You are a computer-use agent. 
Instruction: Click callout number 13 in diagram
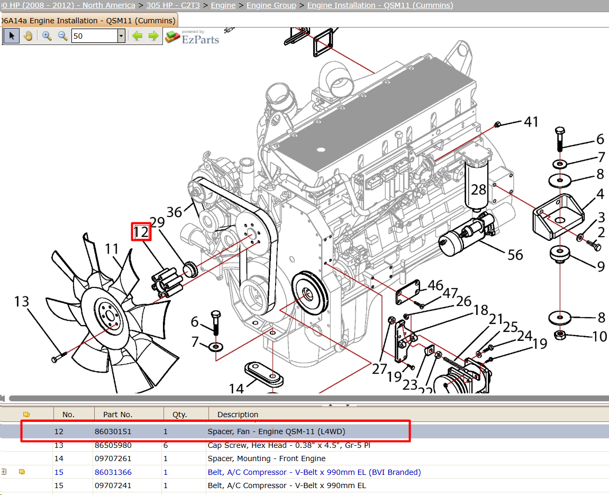[21, 302]
